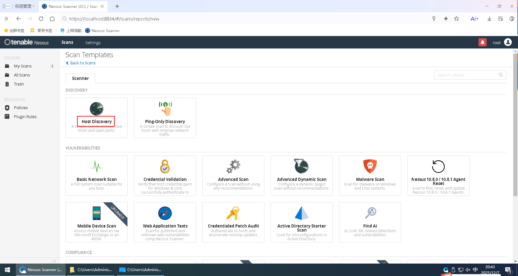Pick the Web Application Tests compass icon

click(165, 213)
